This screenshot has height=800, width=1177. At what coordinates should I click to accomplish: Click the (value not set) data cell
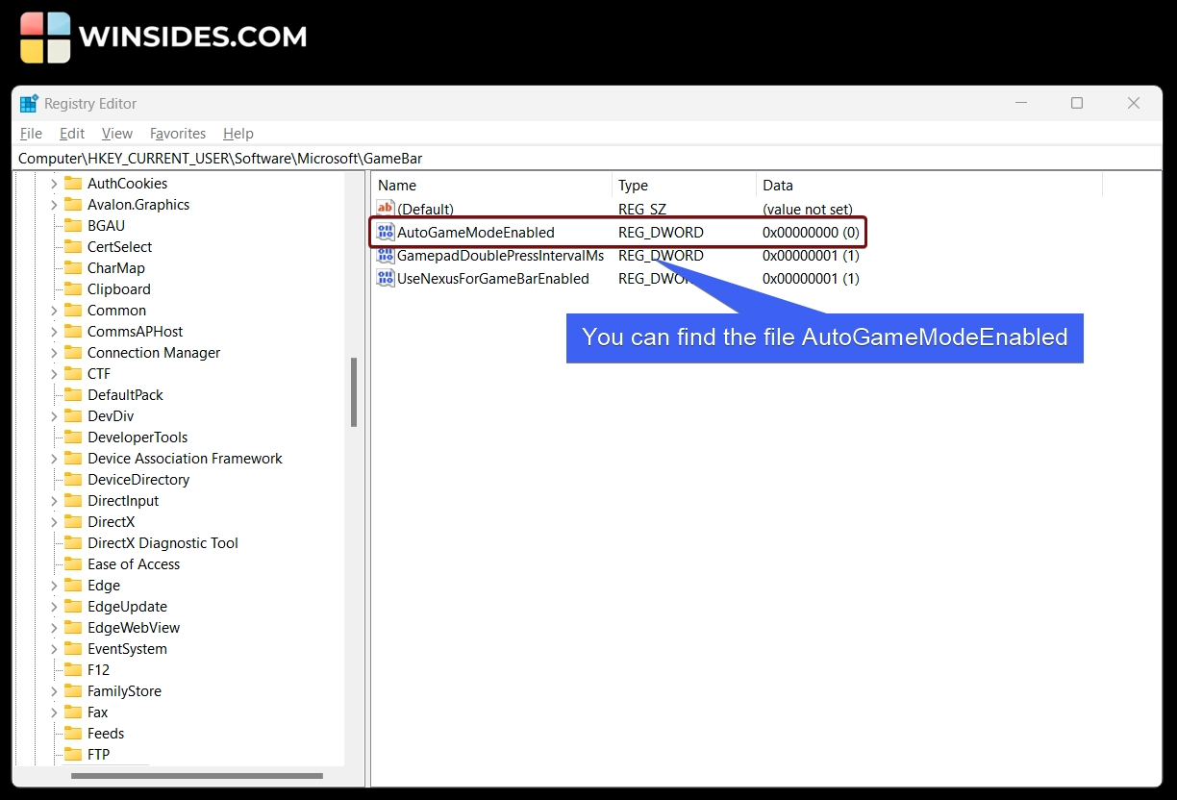808,210
